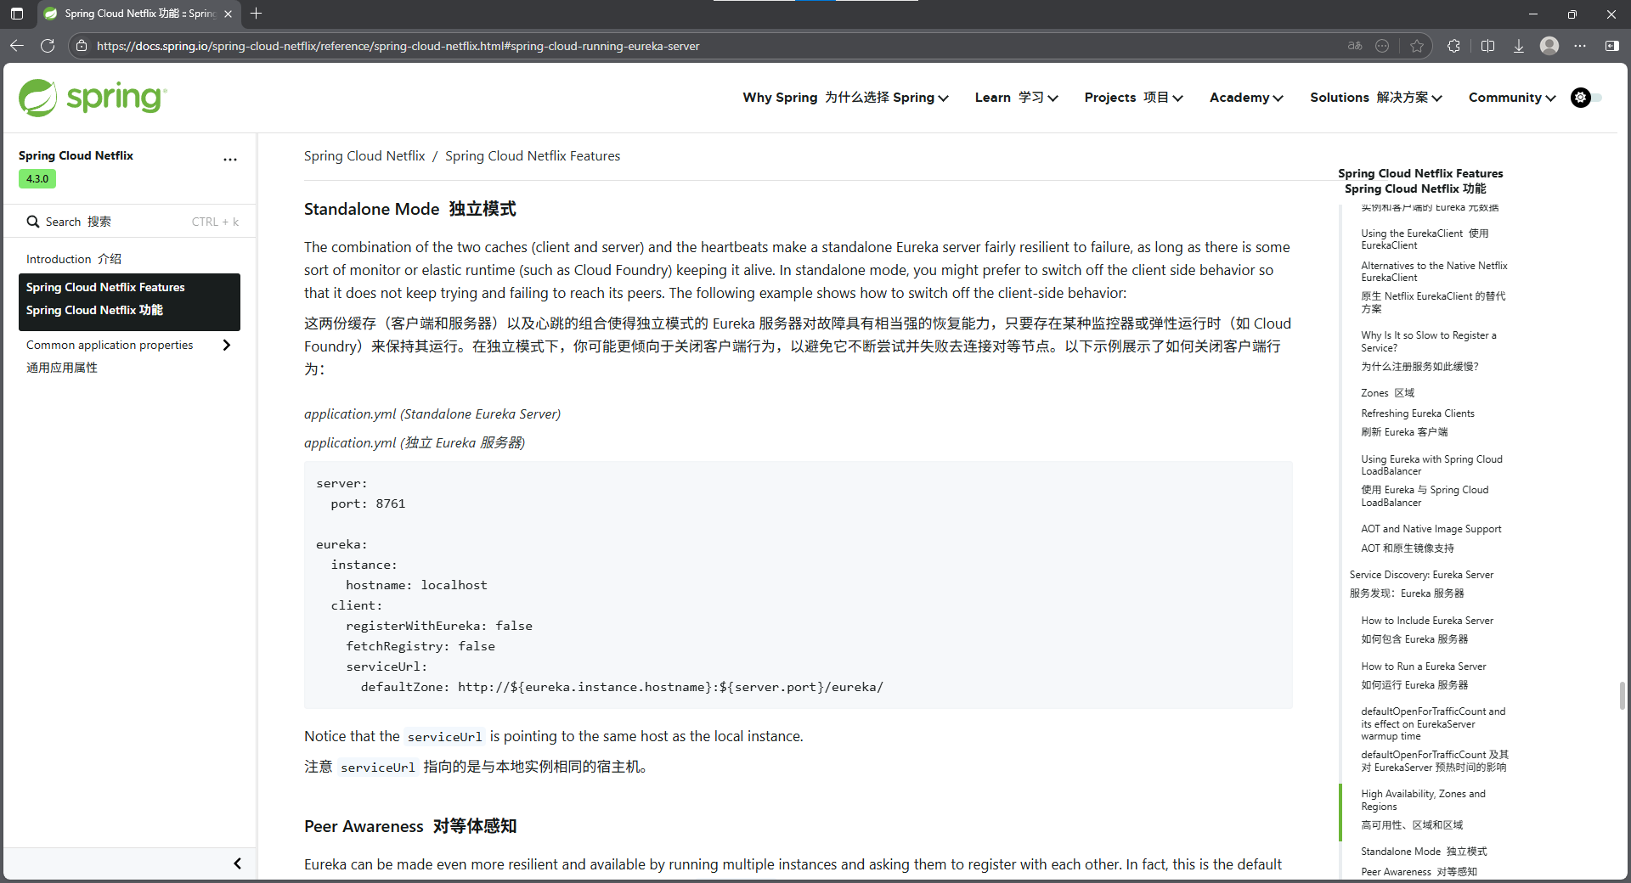Click the reload page icon
This screenshot has width=1631, height=883.
click(48, 46)
